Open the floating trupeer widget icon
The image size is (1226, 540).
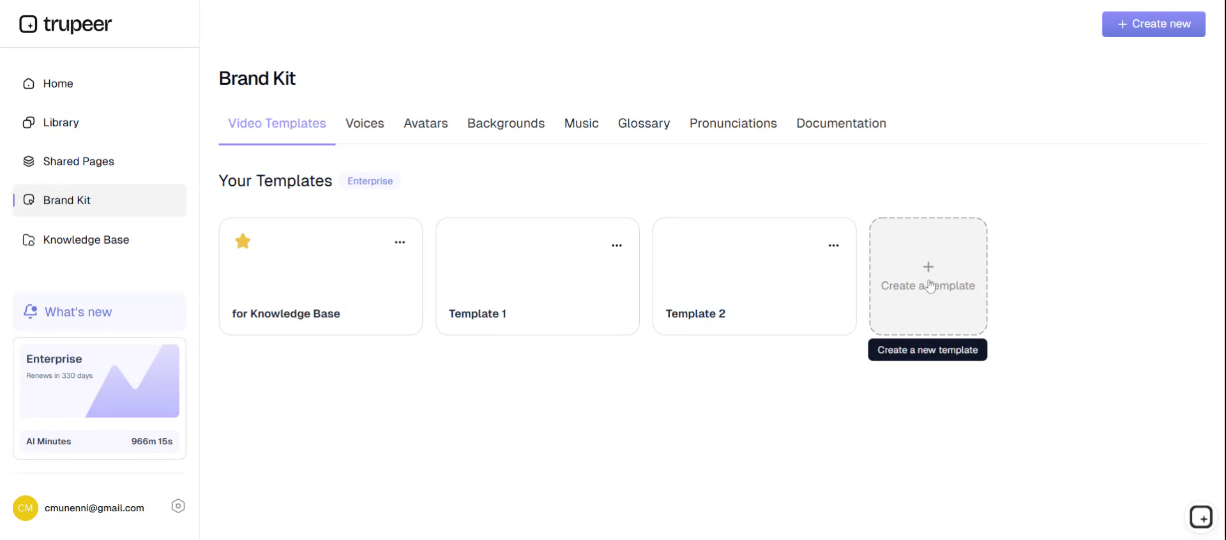click(x=1201, y=517)
